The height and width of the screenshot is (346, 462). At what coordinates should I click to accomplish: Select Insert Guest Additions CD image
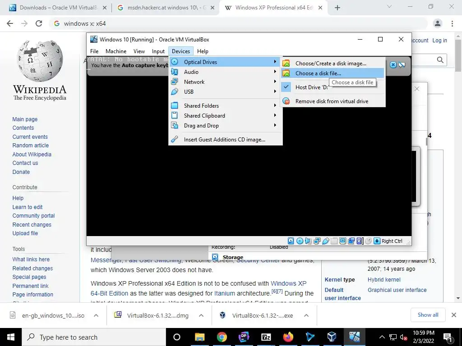tap(226, 140)
